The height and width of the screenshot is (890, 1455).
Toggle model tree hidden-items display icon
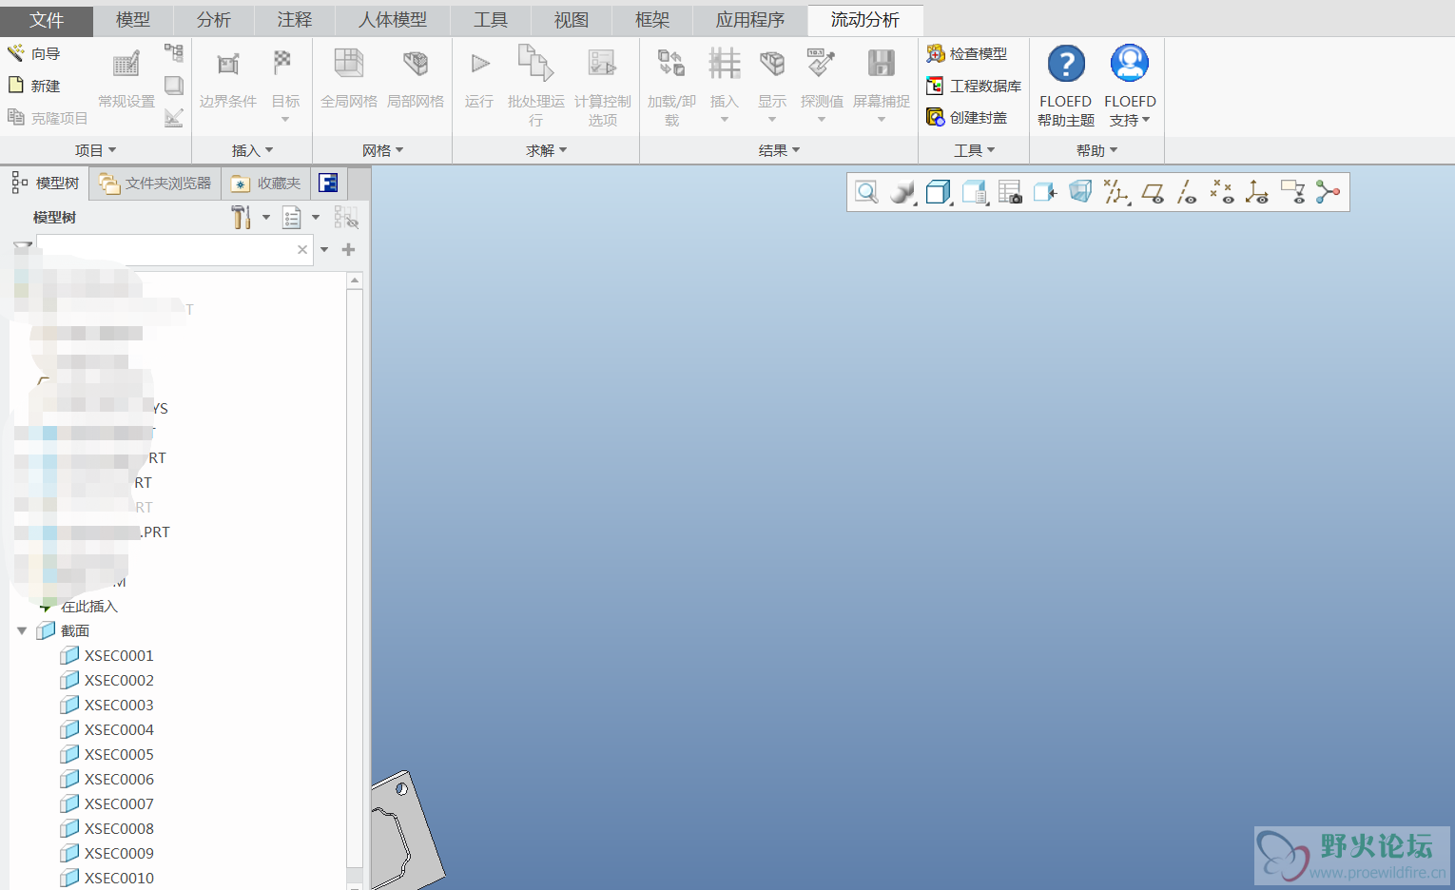pyautogui.click(x=346, y=218)
